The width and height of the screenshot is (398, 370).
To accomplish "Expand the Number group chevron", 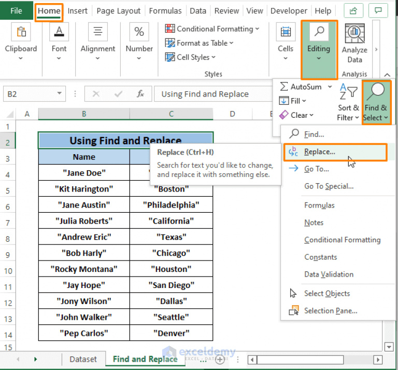I will pyautogui.click(x=139, y=59).
